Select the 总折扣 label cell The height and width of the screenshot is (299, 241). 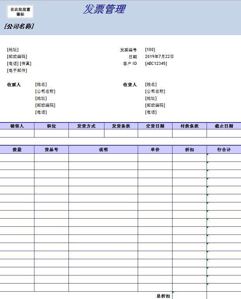pyautogui.click(x=163, y=296)
